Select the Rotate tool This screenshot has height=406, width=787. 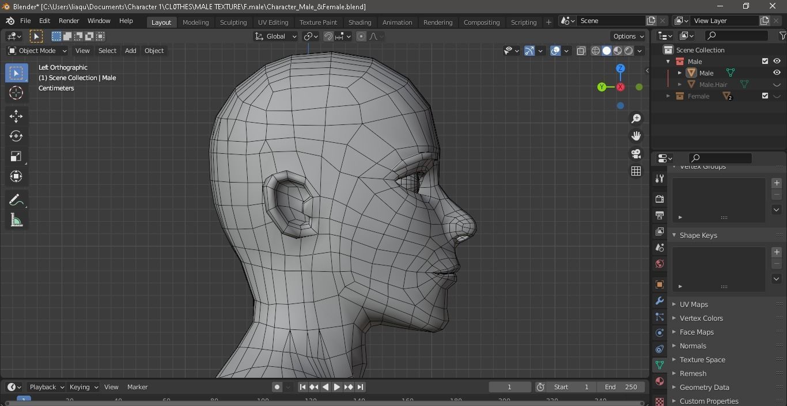coord(16,136)
